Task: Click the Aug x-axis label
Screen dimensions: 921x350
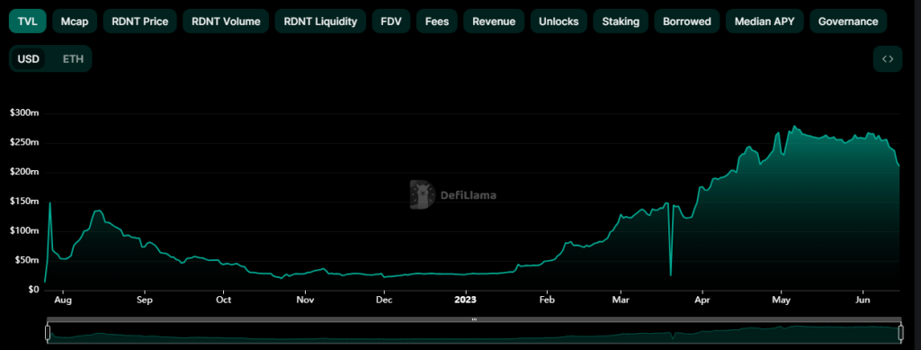Action: click(63, 301)
